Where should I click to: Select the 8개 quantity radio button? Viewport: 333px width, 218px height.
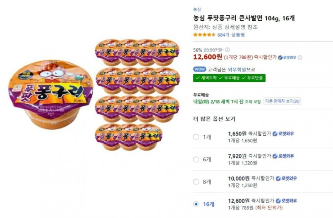pyautogui.click(x=196, y=182)
